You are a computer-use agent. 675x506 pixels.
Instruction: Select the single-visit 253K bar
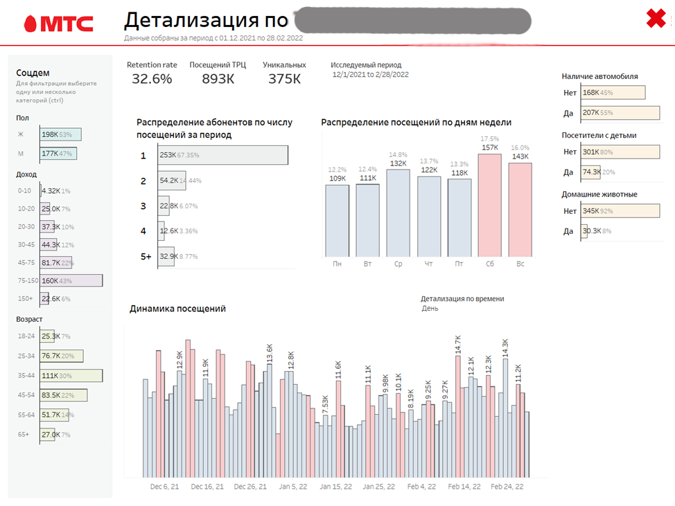[x=223, y=156]
